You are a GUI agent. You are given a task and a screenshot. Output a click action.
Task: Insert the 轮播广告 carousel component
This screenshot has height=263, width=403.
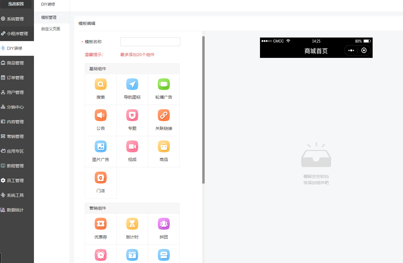pyautogui.click(x=164, y=89)
